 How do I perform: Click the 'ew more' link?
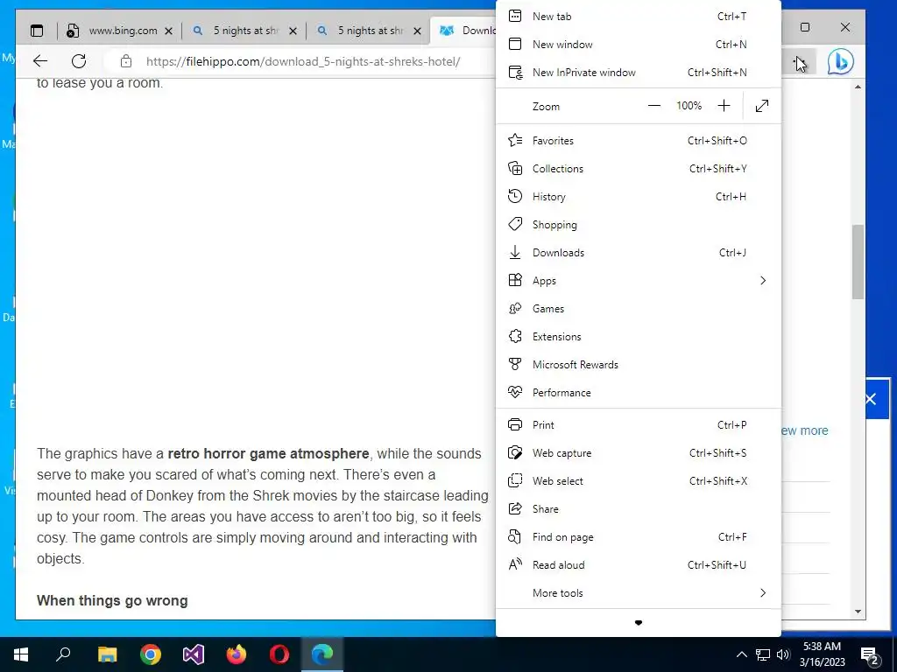tap(805, 430)
